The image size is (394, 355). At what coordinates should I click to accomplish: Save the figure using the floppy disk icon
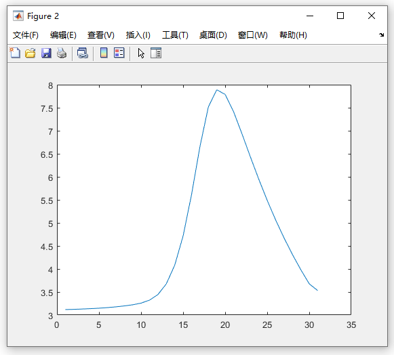[x=46, y=54]
